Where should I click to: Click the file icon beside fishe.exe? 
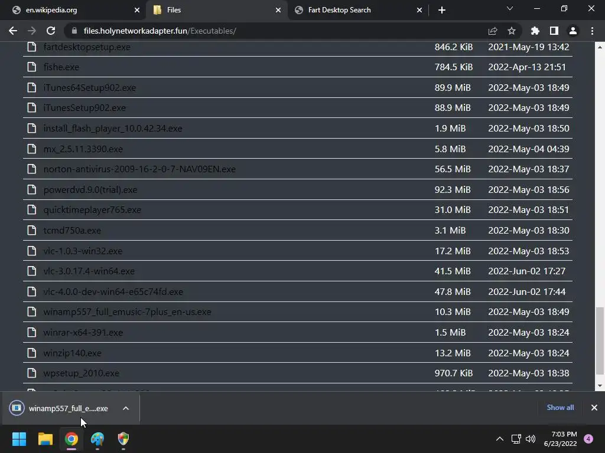[x=32, y=67]
